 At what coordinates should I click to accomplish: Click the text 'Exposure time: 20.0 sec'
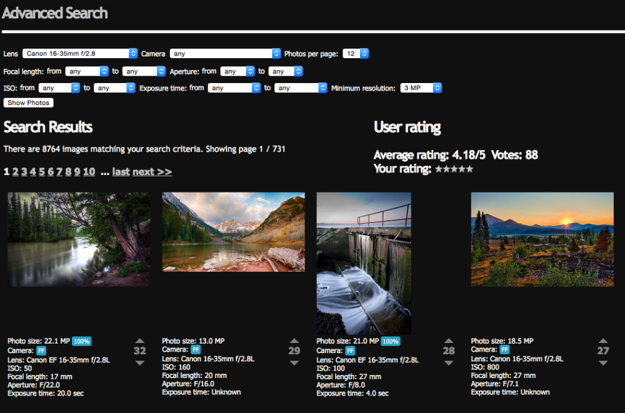[46, 394]
